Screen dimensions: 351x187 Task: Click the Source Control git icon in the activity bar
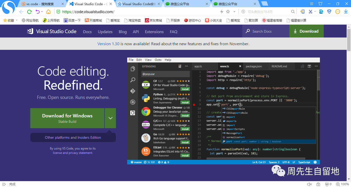click(x=133, y=91)
